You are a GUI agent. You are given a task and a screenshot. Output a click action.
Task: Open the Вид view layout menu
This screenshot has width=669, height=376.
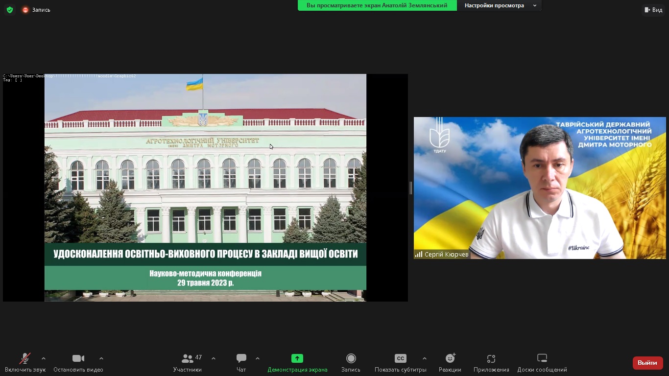[x=653, y=10]
